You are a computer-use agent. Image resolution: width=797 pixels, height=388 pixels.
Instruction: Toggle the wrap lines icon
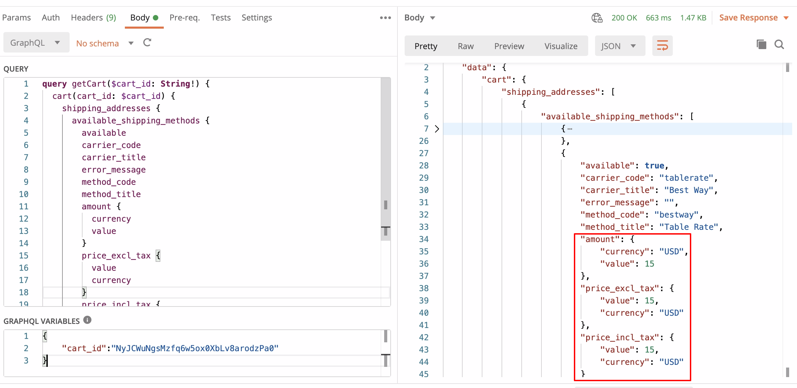662,46
